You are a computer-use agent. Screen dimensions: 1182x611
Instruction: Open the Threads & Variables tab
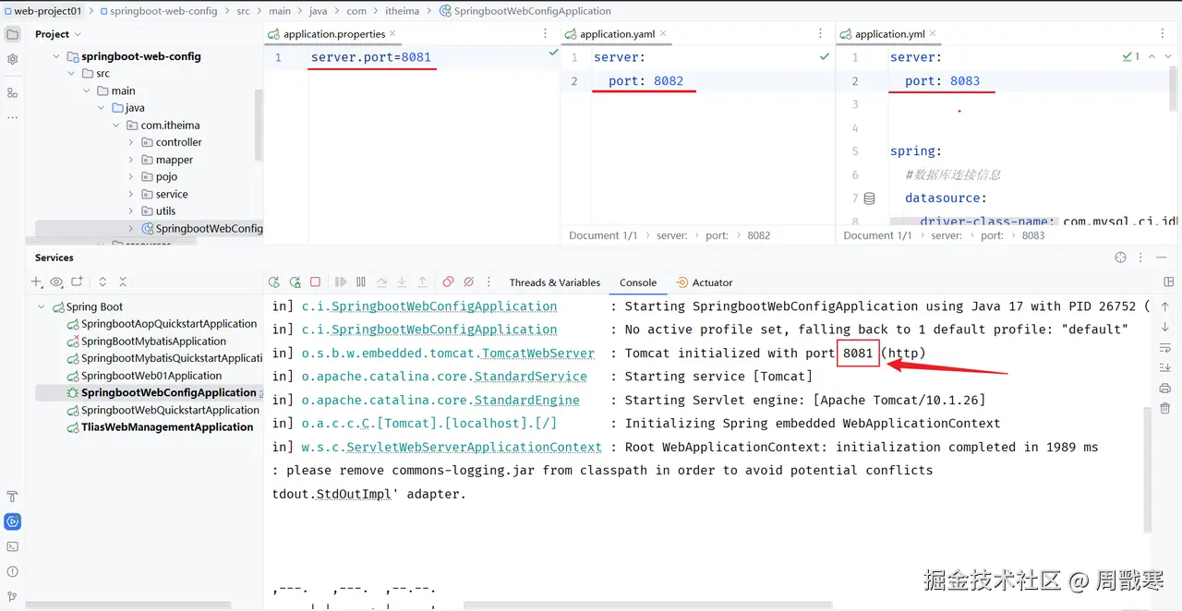(x=555, y=282)
